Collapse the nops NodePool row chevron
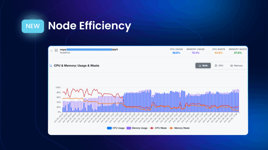This screenshot has height=150, width=268. point(52,51)
